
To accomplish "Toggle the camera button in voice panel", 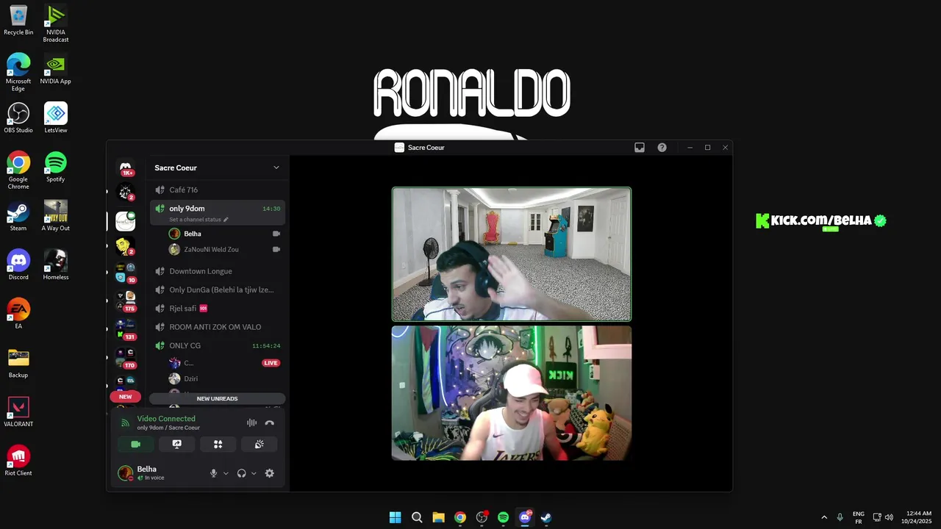I will [135, 445].
